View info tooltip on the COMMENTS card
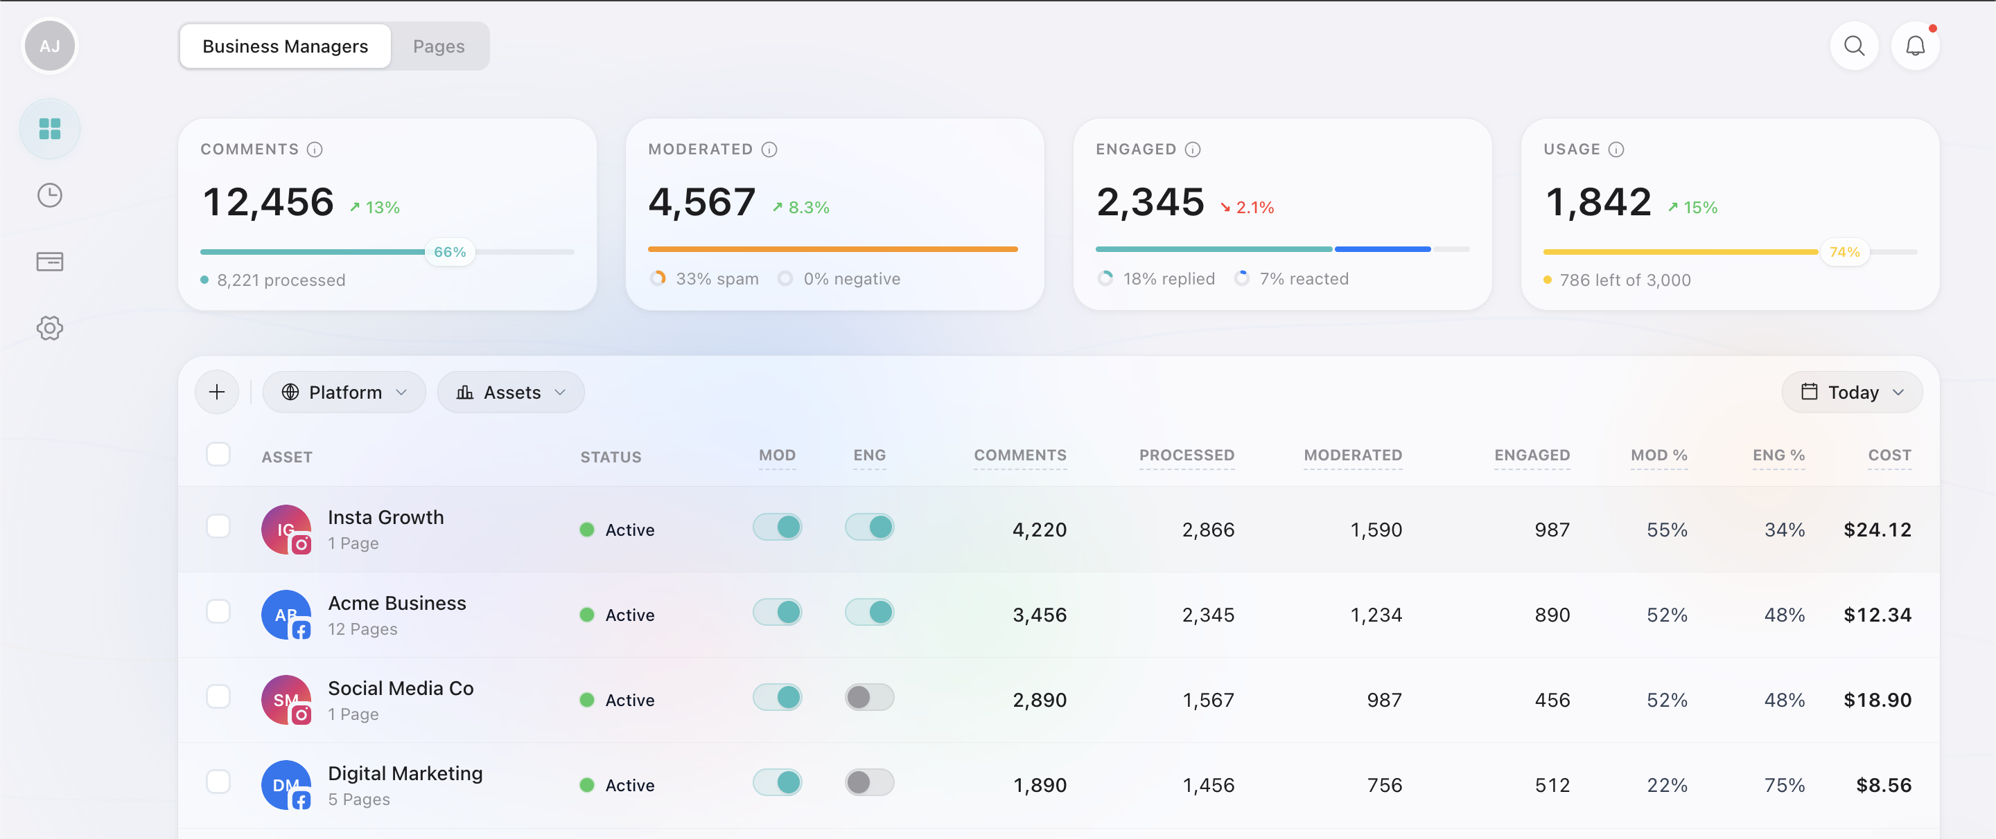The image size is (1996, 839). pyautogui.click(x=315, y=149)
